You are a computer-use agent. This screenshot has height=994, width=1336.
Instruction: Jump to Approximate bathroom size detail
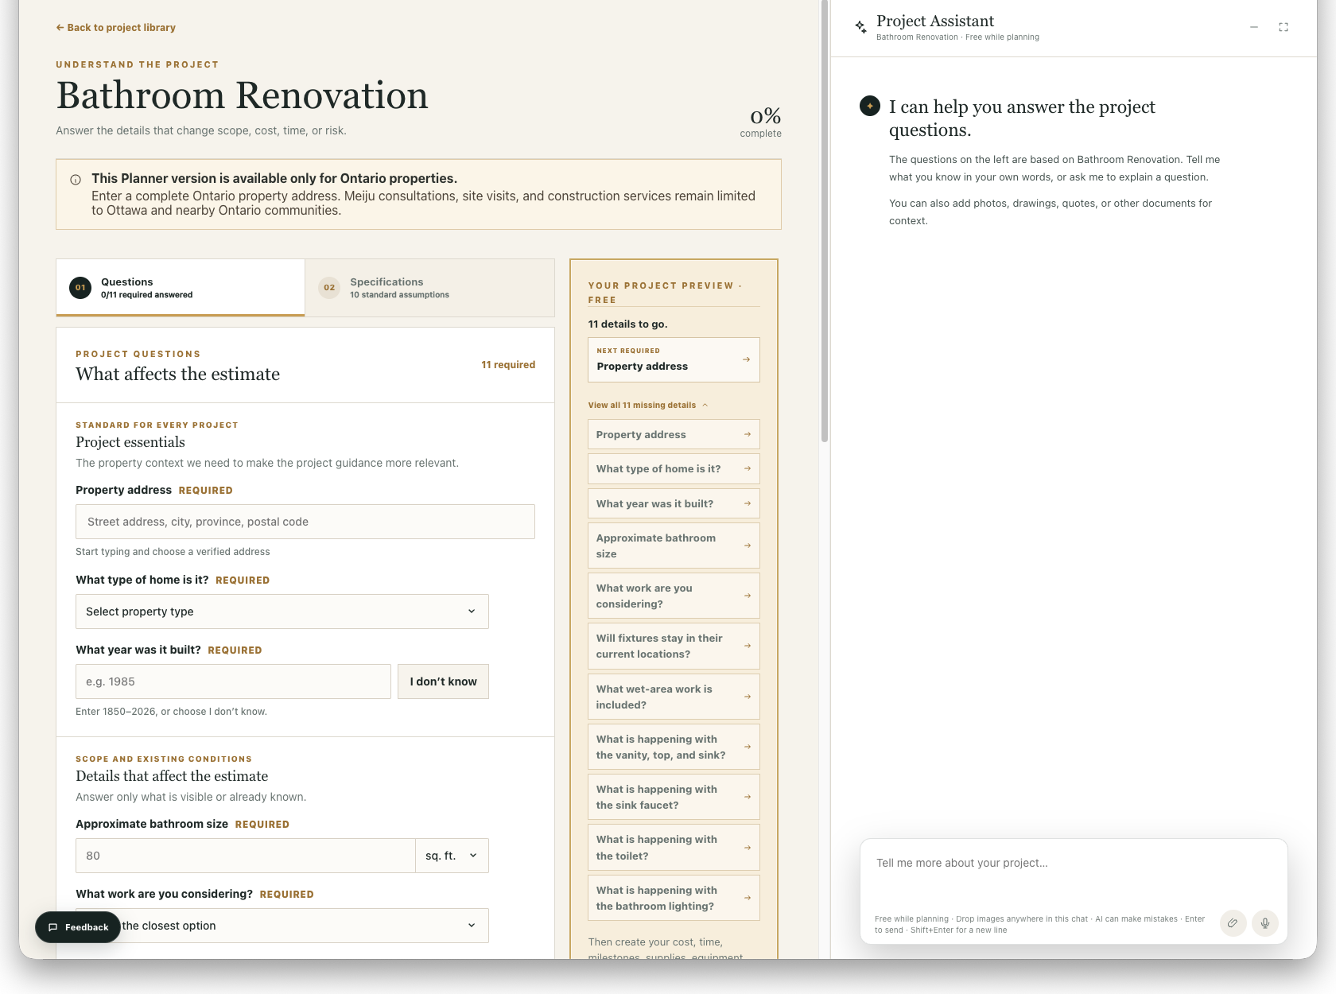click(x=674, y=546)
